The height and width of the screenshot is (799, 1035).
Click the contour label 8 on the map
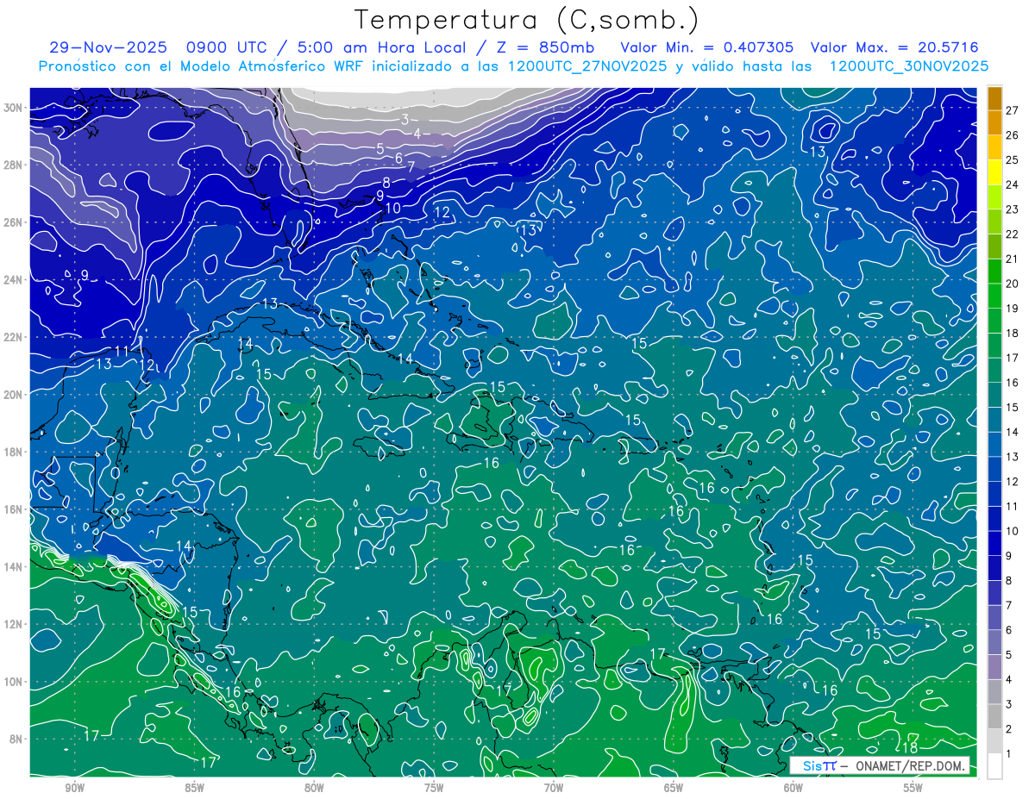click(x=386, y=183)
